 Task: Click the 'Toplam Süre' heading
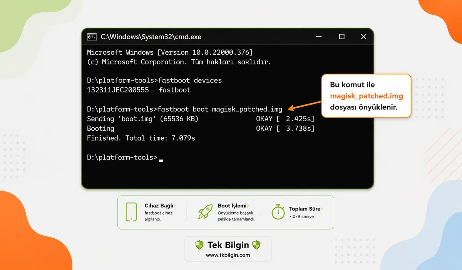coord(305,209)
